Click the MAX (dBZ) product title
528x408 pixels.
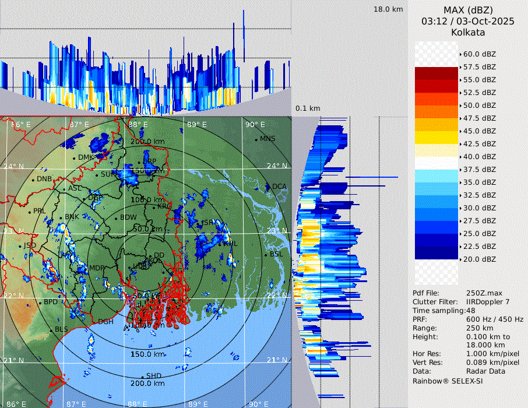point(467,10)
